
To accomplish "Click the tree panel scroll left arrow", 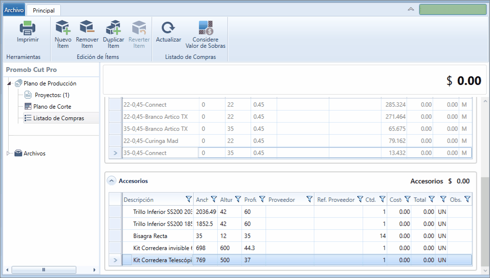I will pyautogui.click(x=7, y=270).
